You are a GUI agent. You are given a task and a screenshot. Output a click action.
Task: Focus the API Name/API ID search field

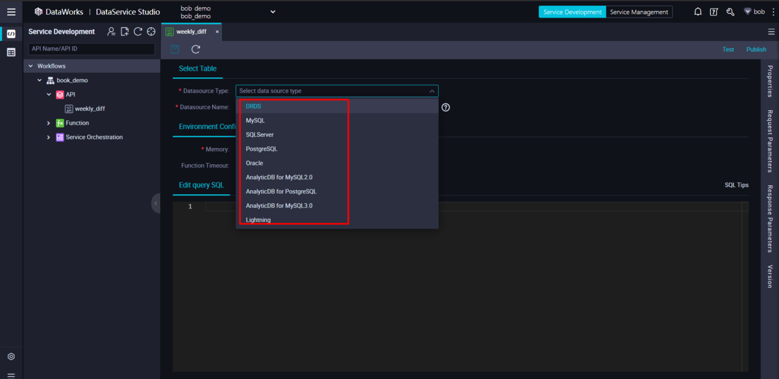(x=91, y=49)
